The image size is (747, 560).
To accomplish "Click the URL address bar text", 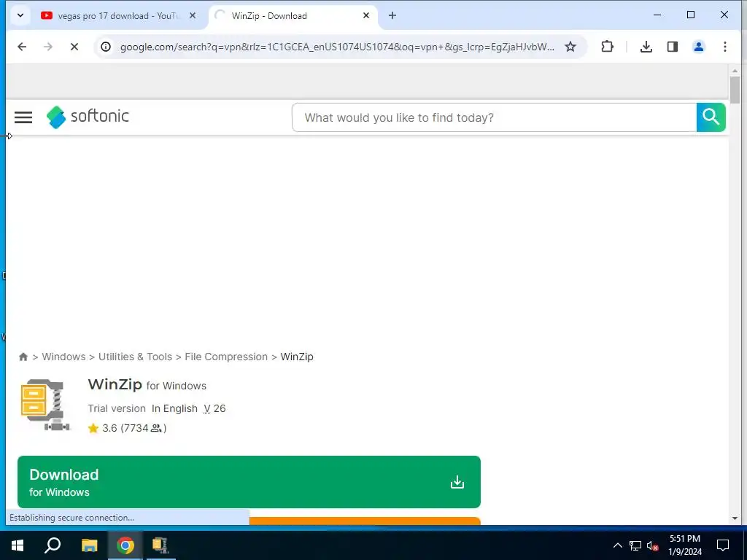I will pyautogui.click(x=337, y=47).
